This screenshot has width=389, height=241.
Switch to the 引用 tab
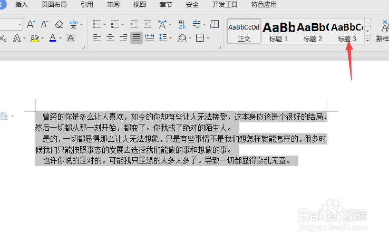tap(86, 4)
